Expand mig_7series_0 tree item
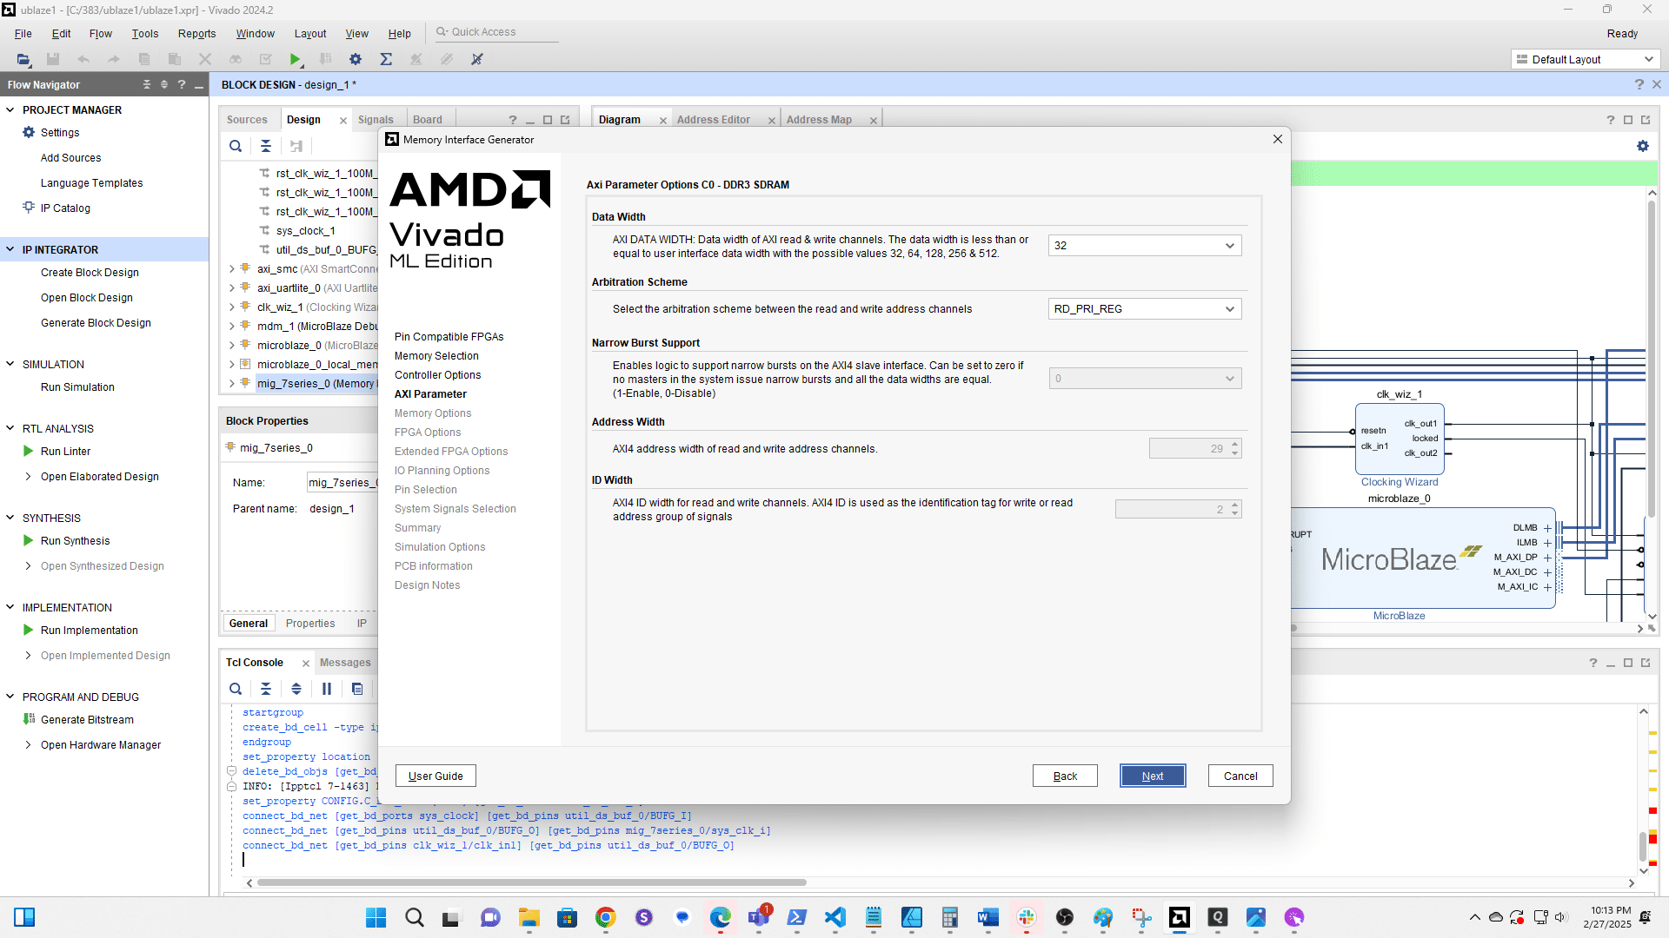This screenshot has height=938, width=1669. [232, 384]
